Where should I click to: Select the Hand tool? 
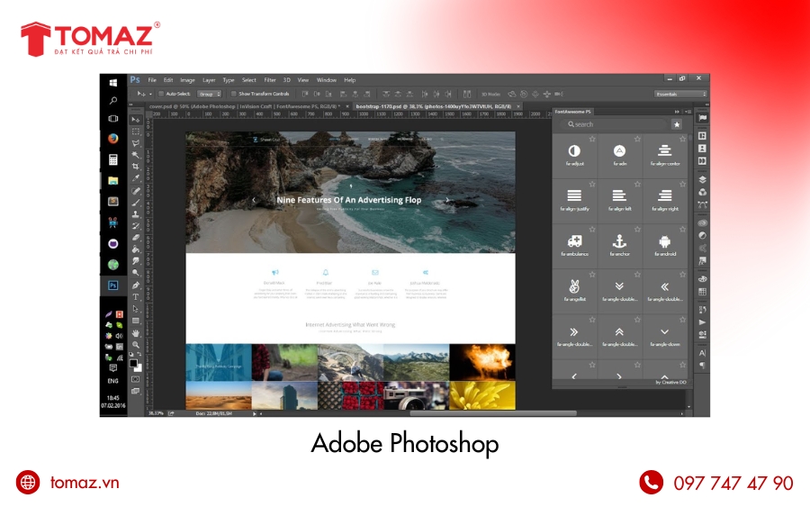click(x=136, y=332)
